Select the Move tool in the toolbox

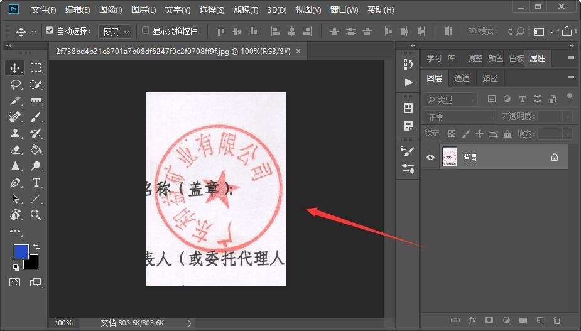15,68
